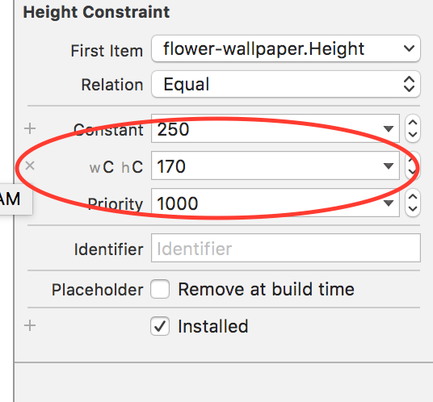Add Installed variation using plus icon
Viewport: 433px width, 402px height.
(30, 325)
